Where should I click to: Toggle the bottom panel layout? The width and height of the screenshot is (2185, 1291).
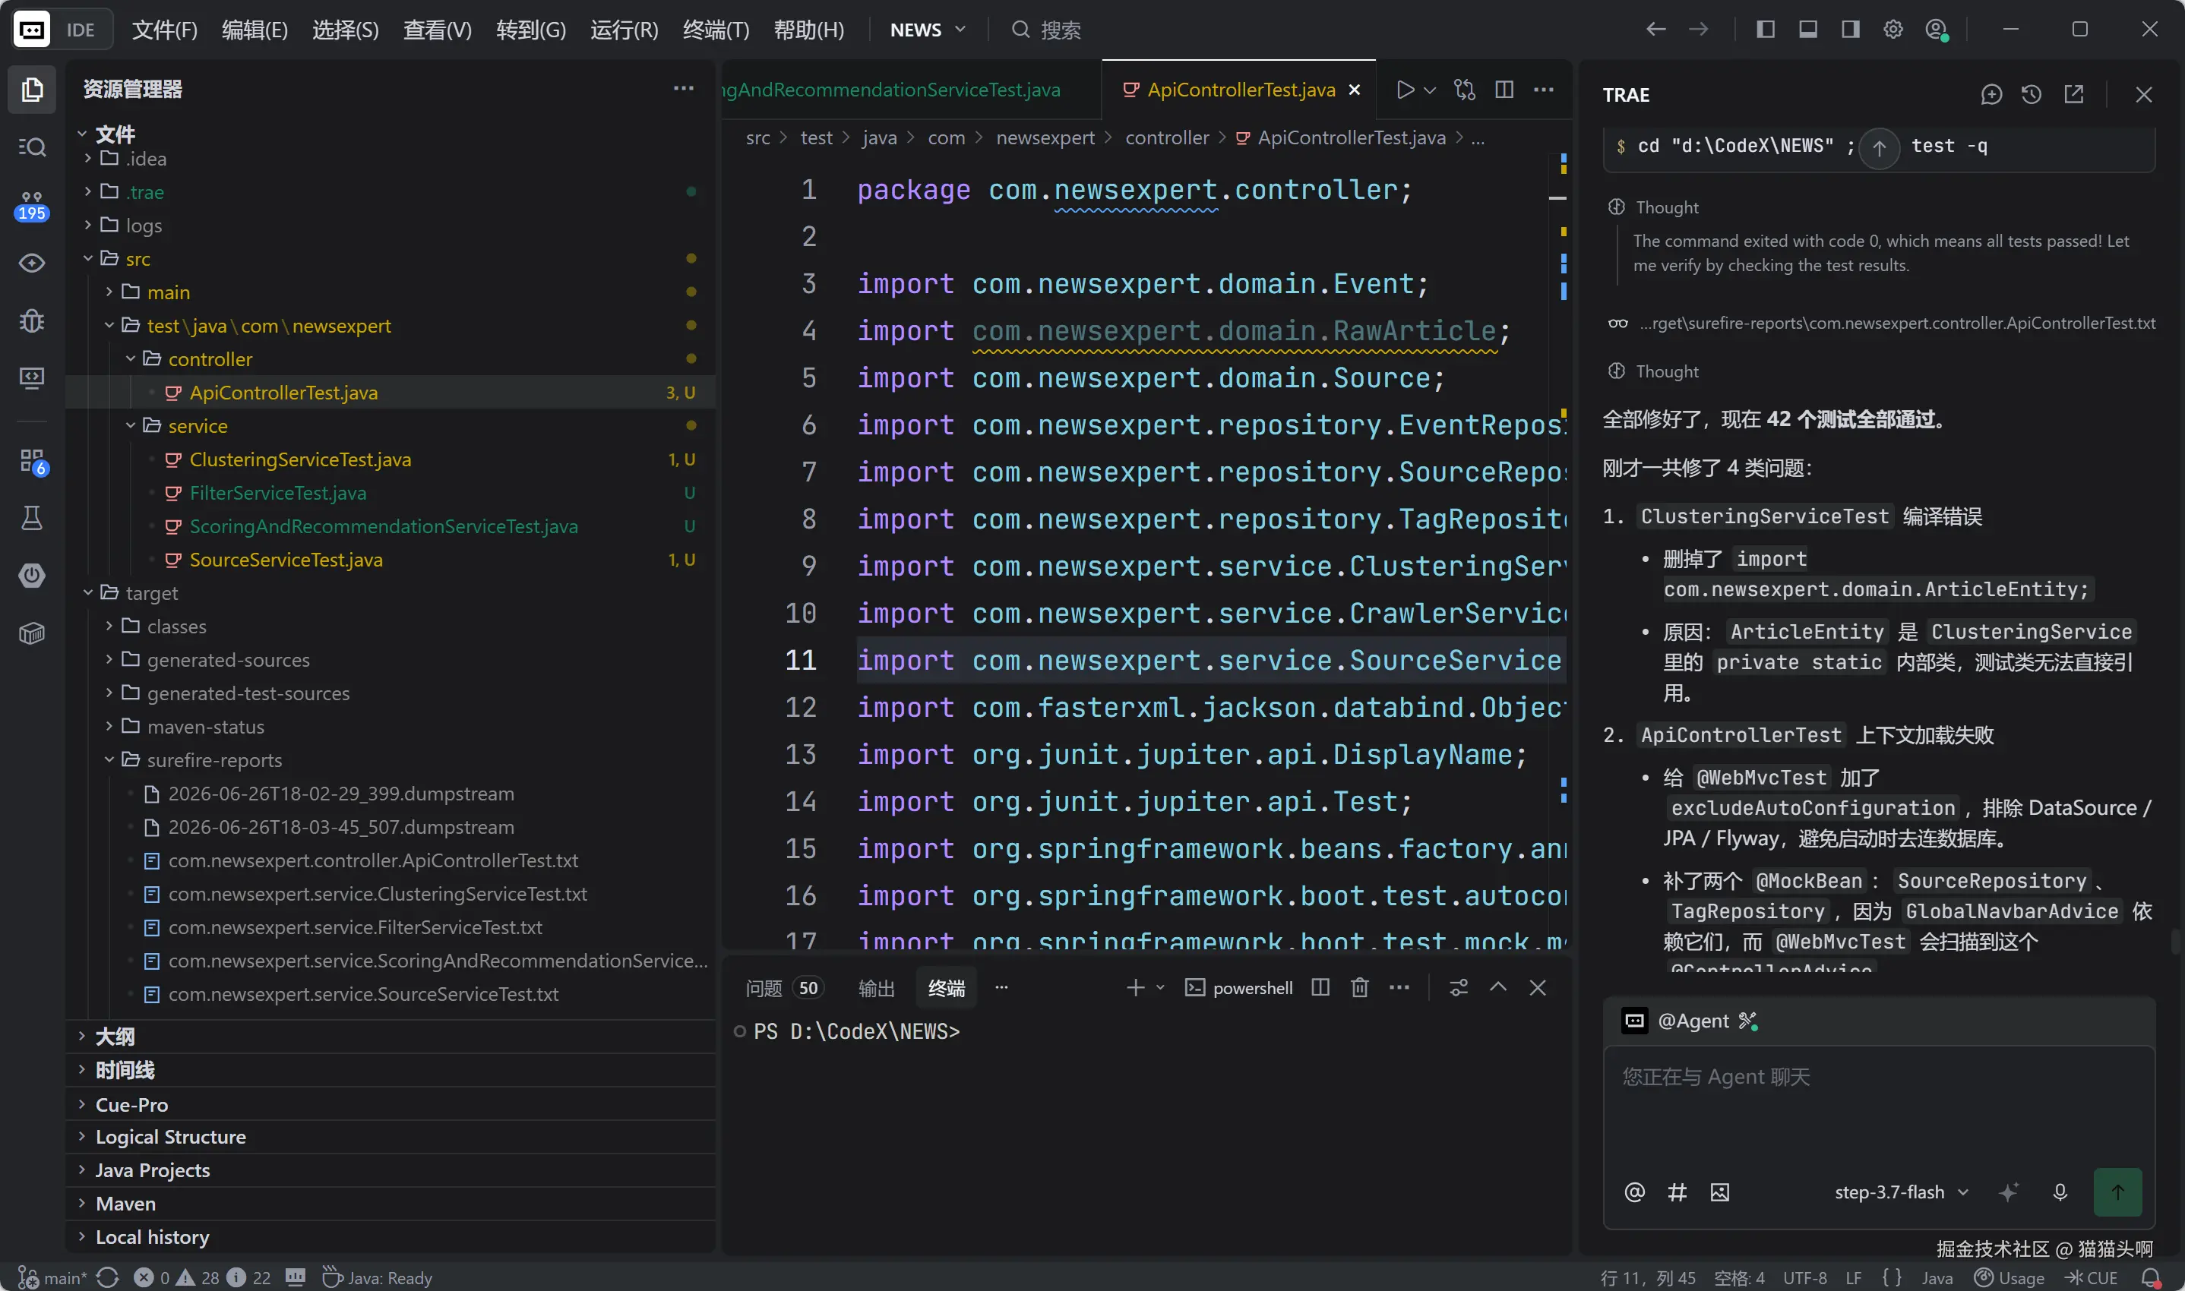click(1807, 30)
